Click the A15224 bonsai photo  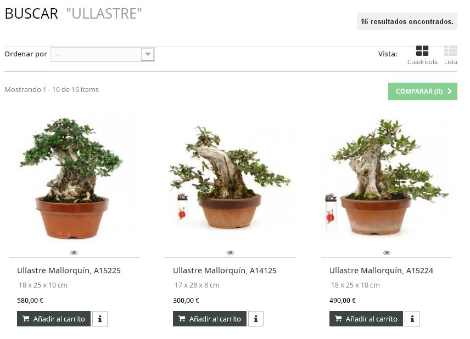pyautogui.click(x=387, y=178)
